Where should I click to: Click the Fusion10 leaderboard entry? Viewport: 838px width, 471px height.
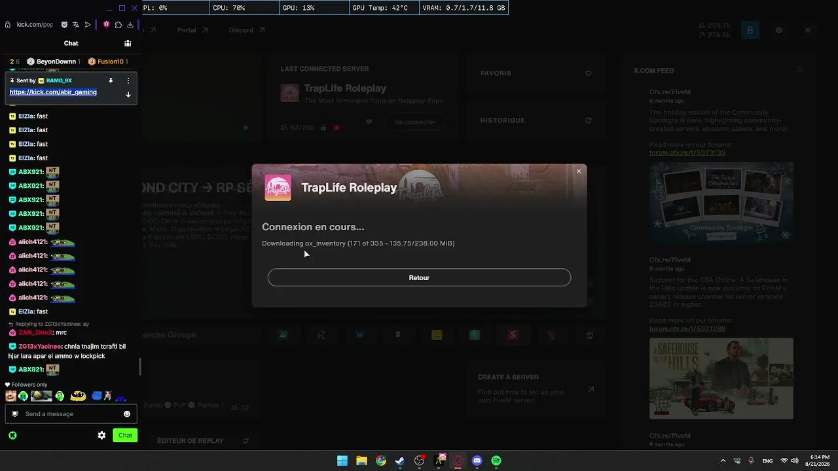pyautogui.click(x=108, y=61)
